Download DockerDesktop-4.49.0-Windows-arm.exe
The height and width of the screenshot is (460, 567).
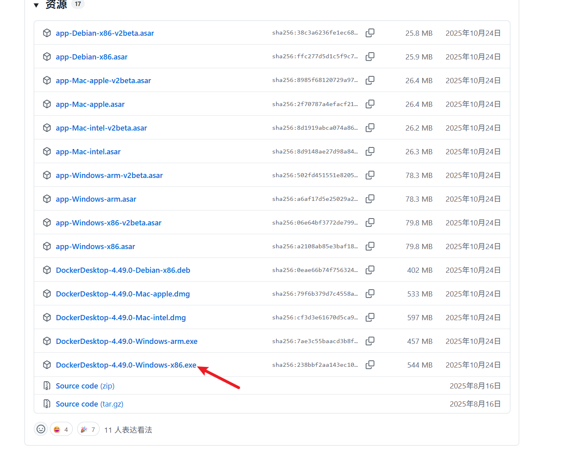127,341
